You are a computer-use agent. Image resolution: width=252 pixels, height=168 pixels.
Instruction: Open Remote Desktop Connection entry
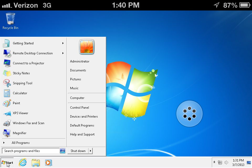33,53
